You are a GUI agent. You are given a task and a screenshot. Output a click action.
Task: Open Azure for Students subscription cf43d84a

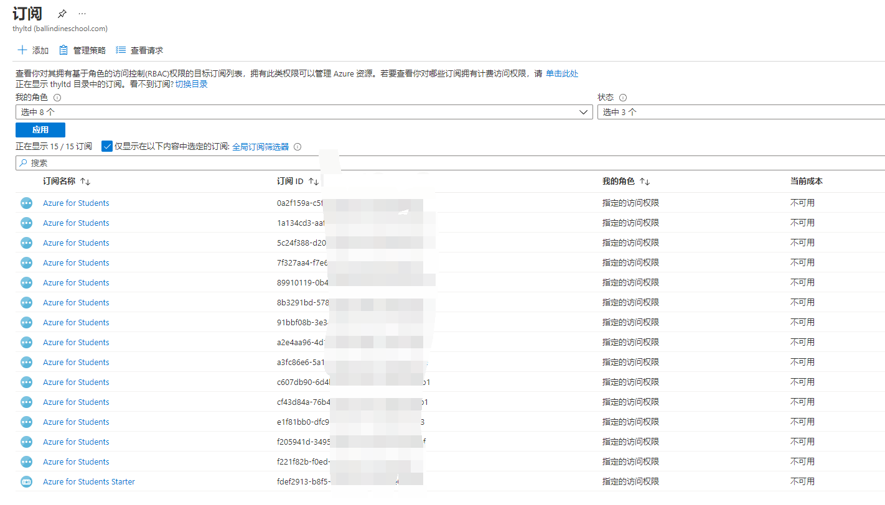click(76, 402)
